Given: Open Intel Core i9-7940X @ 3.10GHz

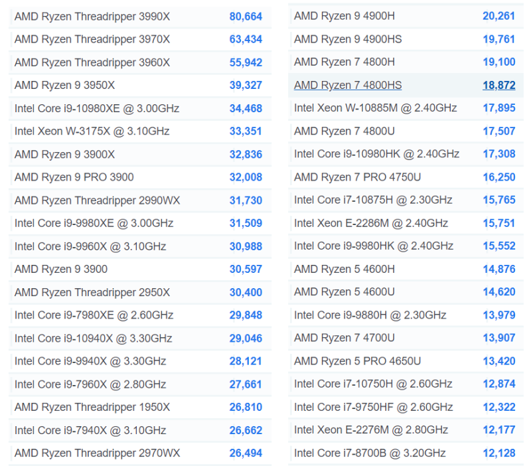Looking at the screenshot, I should click(90, 430).
